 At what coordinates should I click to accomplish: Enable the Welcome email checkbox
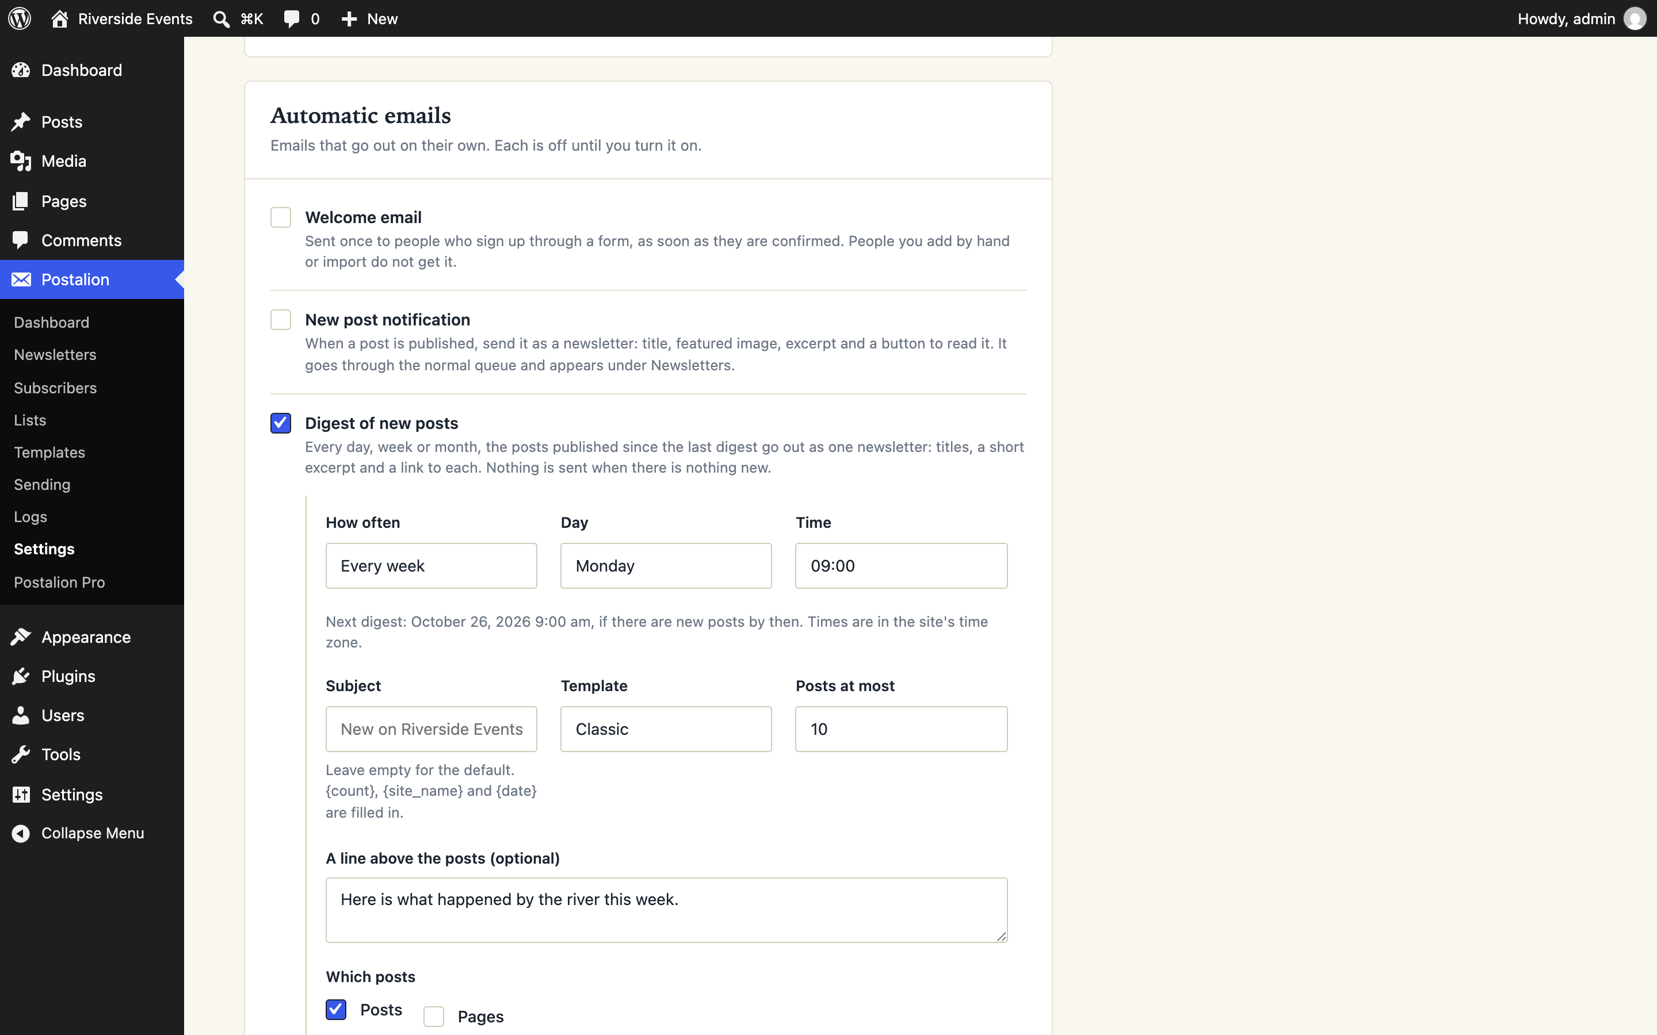(281, 217)
